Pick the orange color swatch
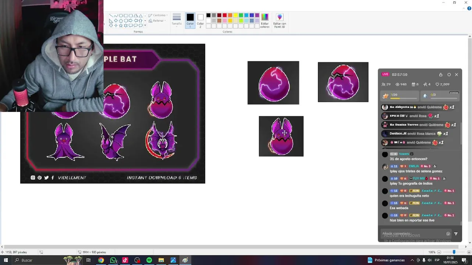This screenshot has height=265, width=472. pos(230,15)
